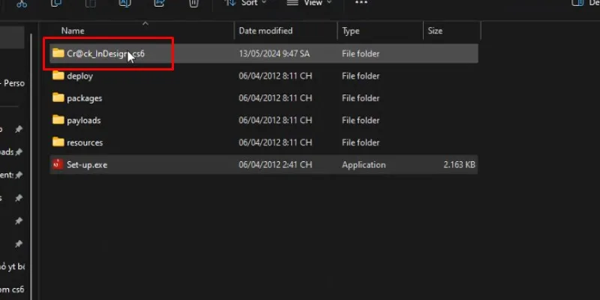Screen dimensions: 600x300
Task: Click the Cut scissors icon in toolbar
Action: pos(22,3)
